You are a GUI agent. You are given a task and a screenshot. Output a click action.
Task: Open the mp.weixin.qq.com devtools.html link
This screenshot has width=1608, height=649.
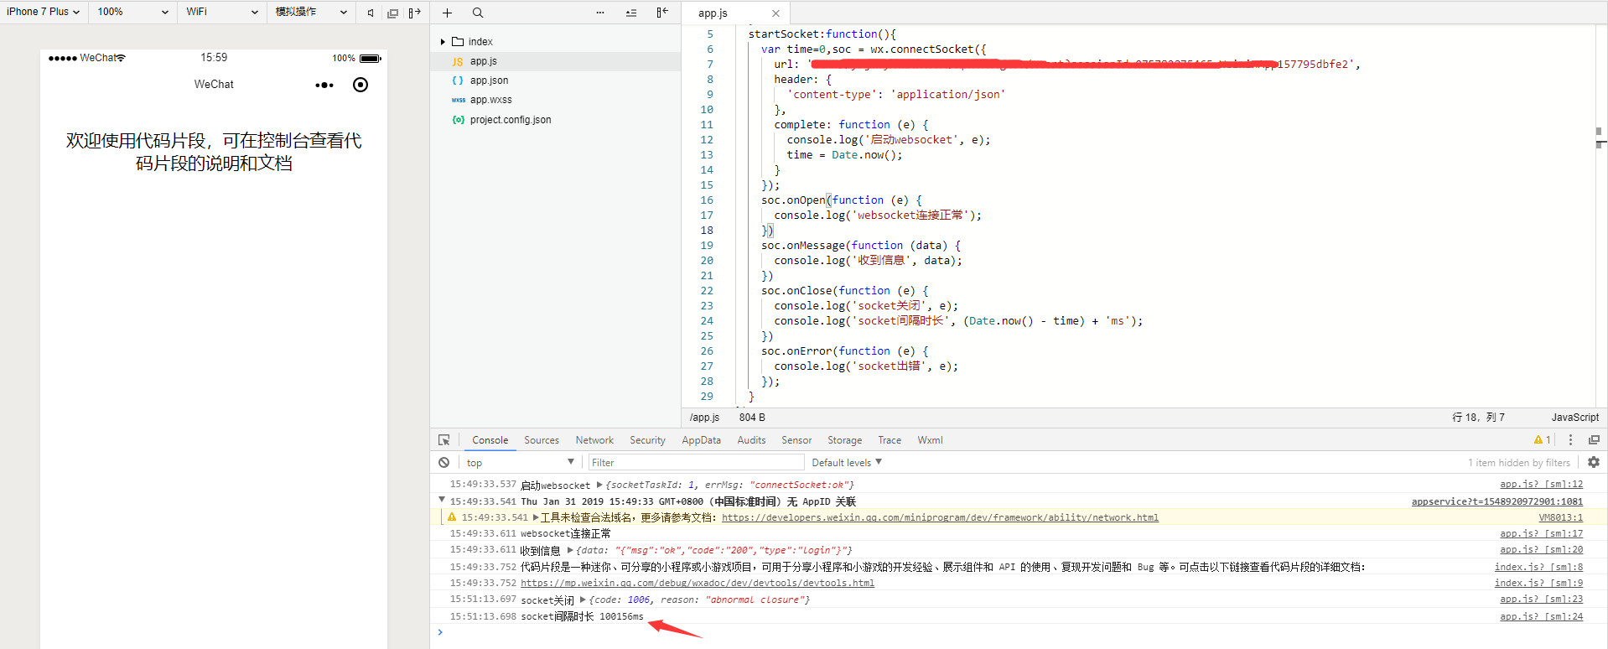coord(698,583)
